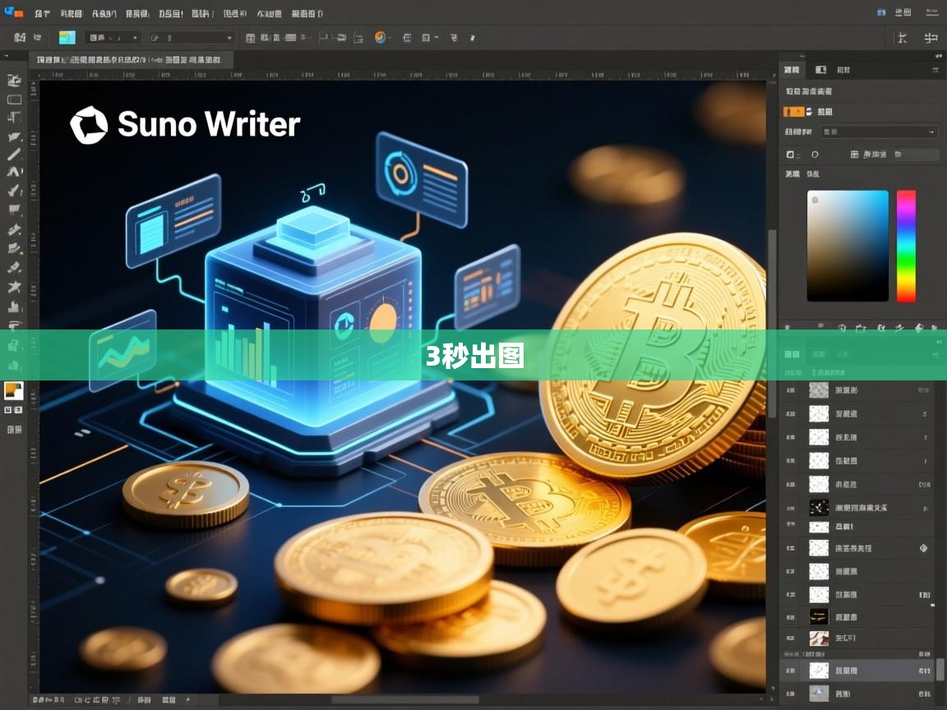Select the first tab of the right panel
Viewport: 947px width, 710px height.
click(x=792, y=70)
